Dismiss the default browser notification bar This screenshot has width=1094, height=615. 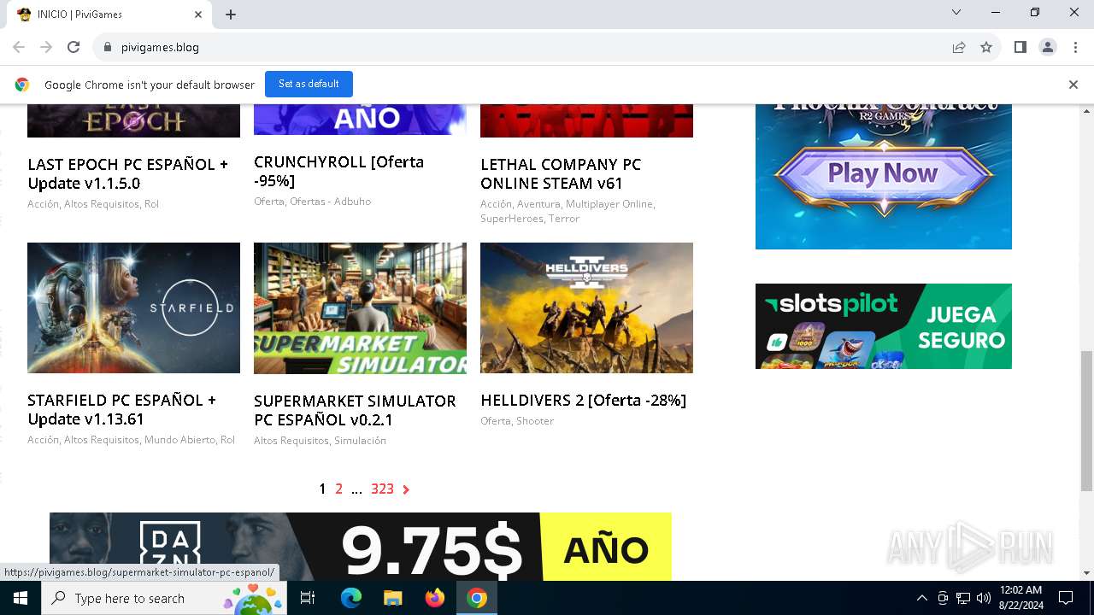tap(1073, 85)
